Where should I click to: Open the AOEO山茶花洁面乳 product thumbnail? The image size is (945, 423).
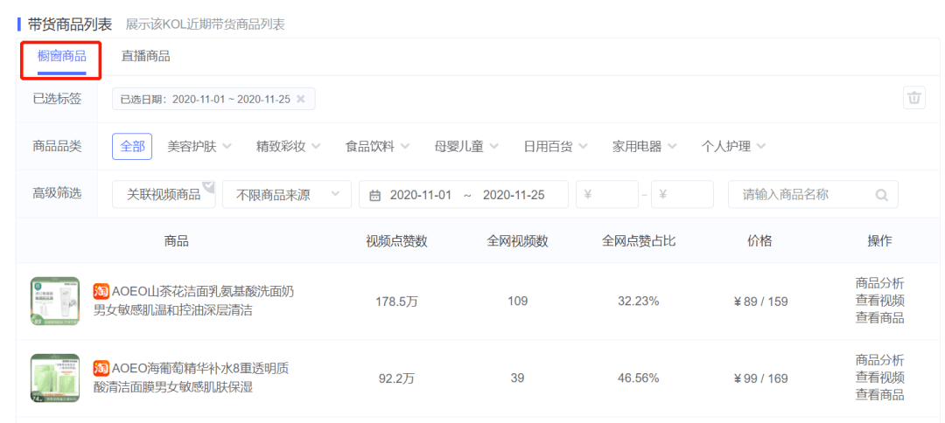[x=54, y=302]
